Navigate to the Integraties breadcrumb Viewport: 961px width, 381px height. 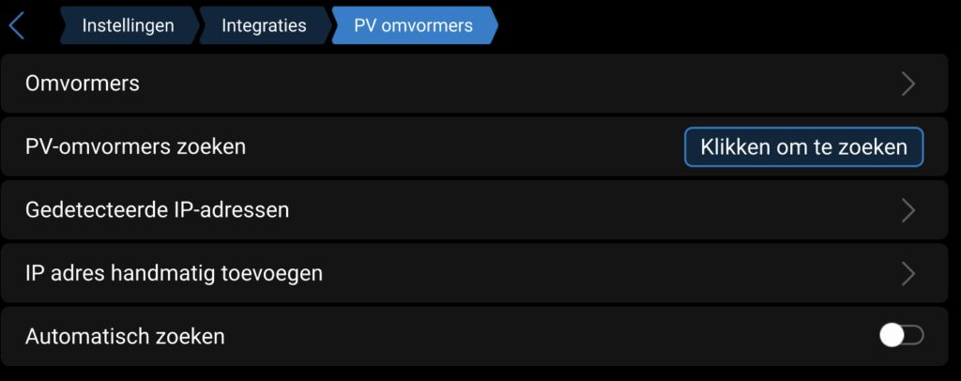(x=264, y=25)
